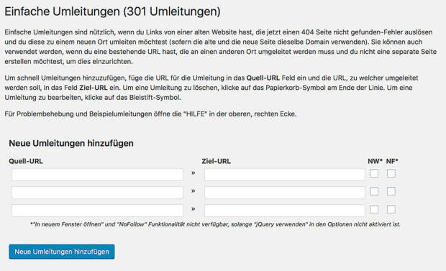Viewport: 446px width, 271px height.
Task: Click the Einfache Umleitungen page title
Action: 112,12
